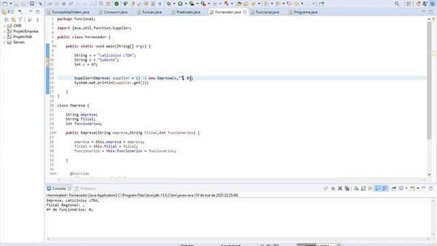Toggle Link with Editor in Package Explorer
The height and width of the screenshot is (246, 437).
pyautogui.click(x=13, y=20)
